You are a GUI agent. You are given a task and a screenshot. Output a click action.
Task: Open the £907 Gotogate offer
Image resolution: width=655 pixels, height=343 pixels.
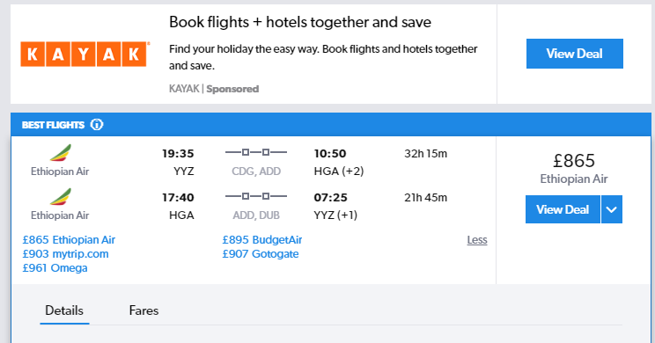[x=261, y=254]
